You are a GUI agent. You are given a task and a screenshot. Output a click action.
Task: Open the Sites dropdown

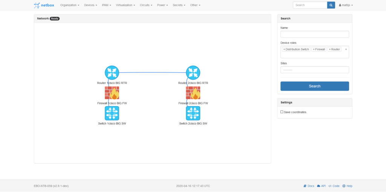point(314,70)
